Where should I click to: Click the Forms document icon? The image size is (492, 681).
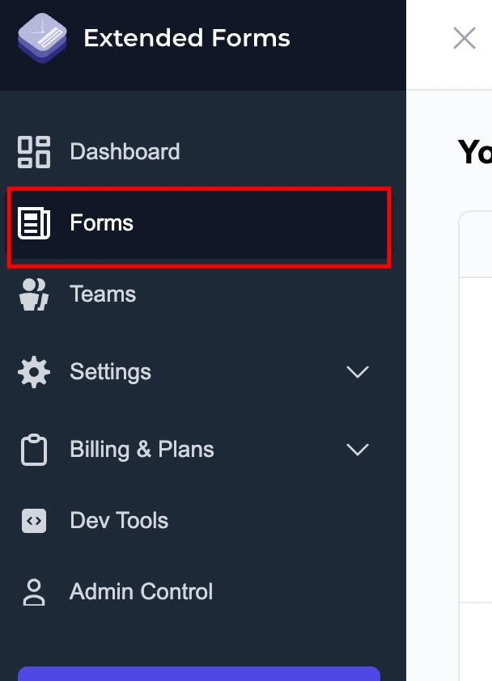33,222
